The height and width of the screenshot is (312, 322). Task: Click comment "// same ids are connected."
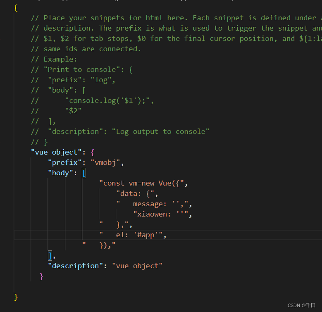[86, 49]
